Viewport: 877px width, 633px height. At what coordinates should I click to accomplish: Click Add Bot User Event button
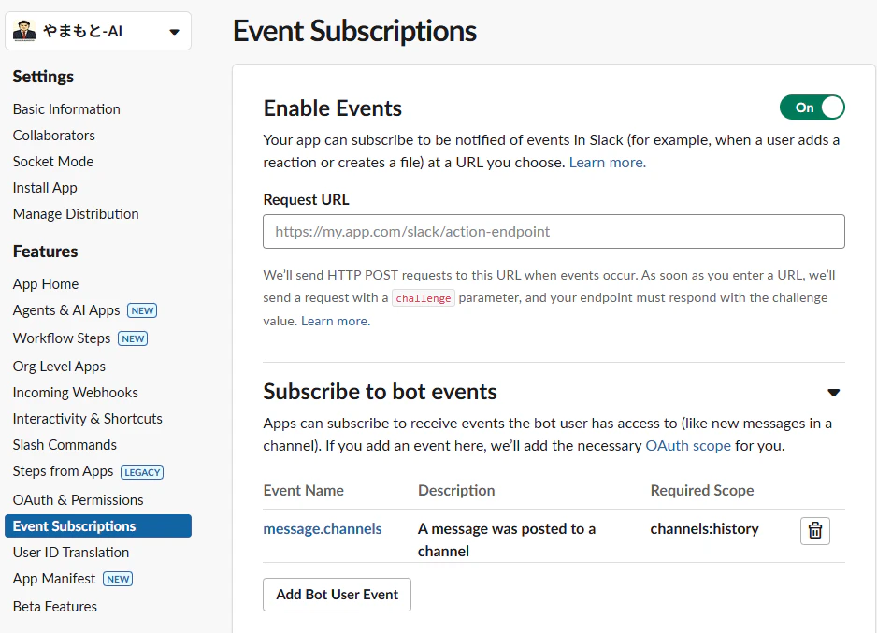[337, 595]
